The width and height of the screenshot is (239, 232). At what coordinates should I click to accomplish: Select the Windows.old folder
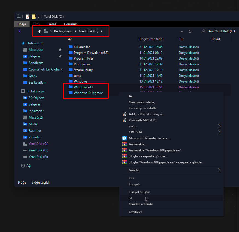(x=83, y=87)
